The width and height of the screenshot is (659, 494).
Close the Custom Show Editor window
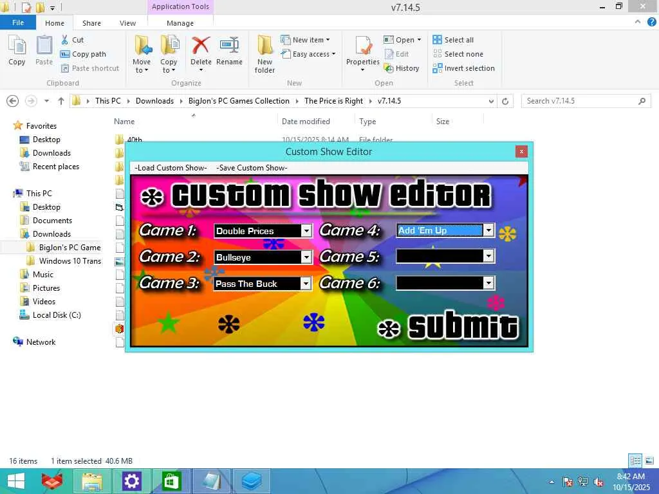pyautogui.click(x=521, y=152)
